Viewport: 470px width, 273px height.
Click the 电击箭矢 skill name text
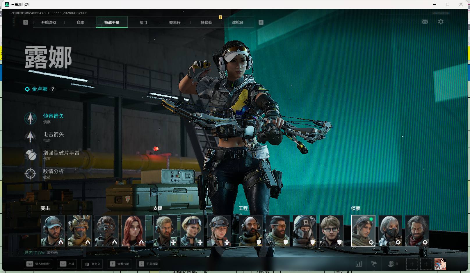(x=54, y=134)
